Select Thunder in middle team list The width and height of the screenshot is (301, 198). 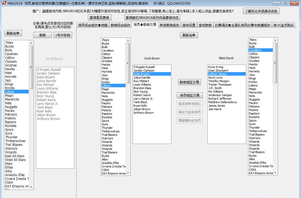click(113, 128)
